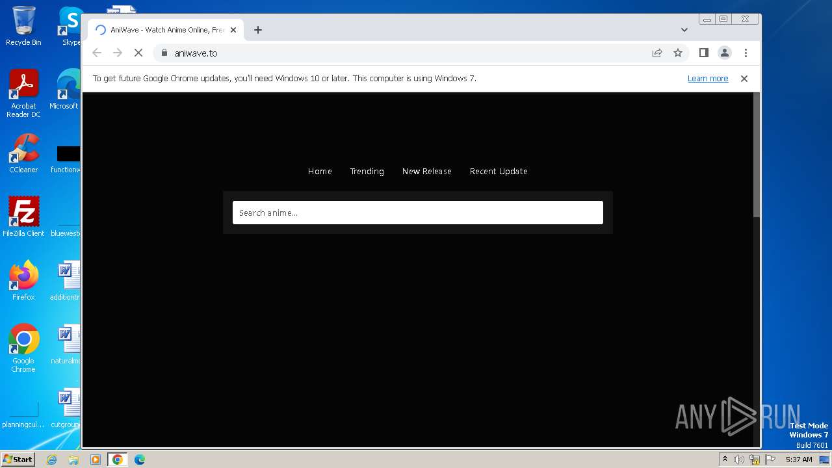Open a new tab with the plus button

258,30
